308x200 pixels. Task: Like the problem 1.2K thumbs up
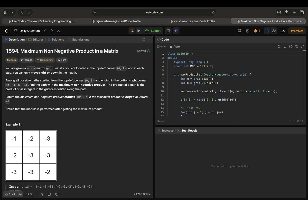[10, 194]
